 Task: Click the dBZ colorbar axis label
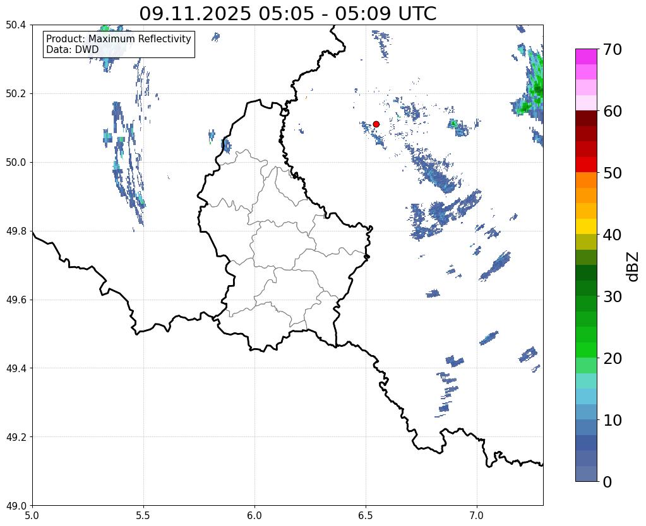633,266
